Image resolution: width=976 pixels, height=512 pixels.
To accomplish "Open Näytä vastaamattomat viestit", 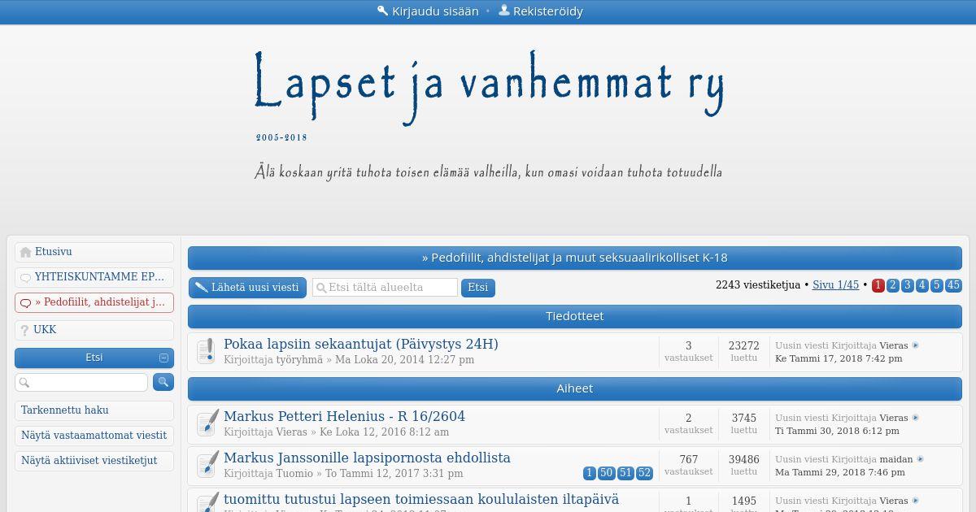I will (x=94, y=436).
